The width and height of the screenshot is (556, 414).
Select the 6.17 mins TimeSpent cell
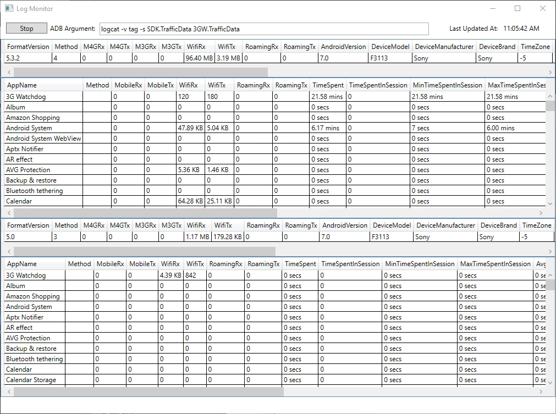pyautogui.click(x=328, y=128)
